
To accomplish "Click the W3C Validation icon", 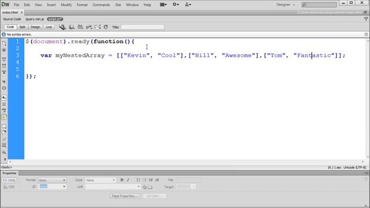I will pyautogui.click(x=88, y=27).
